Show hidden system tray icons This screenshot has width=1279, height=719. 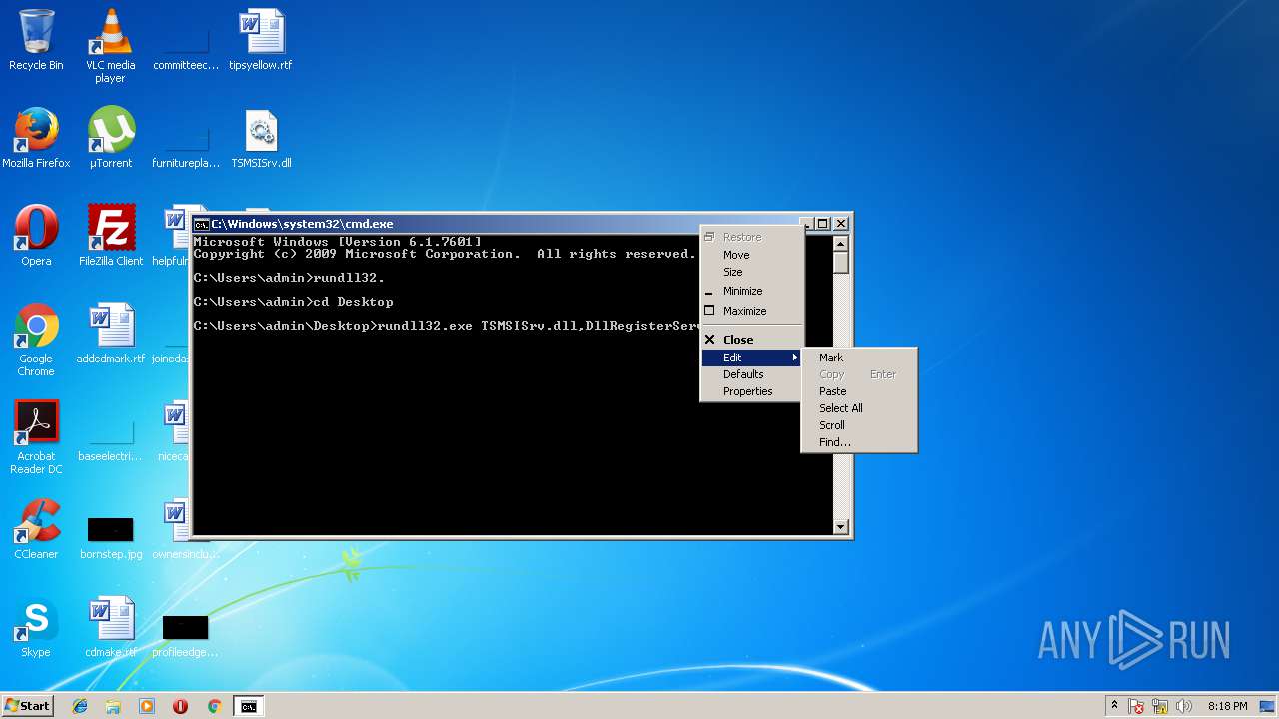click(x=1114, y=706)
